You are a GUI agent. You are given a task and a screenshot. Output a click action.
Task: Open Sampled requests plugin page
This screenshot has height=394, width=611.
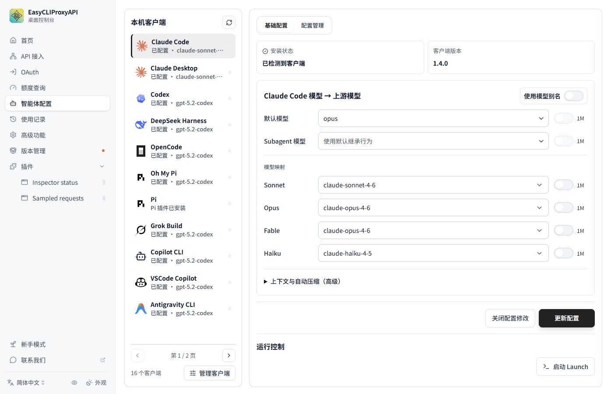pos(57,198)
